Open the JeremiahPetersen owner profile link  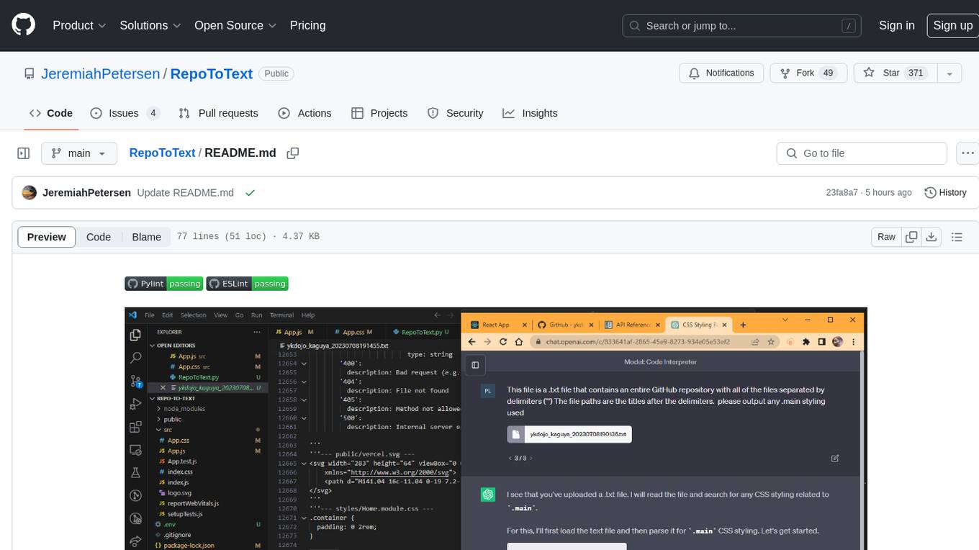point(101,73)
